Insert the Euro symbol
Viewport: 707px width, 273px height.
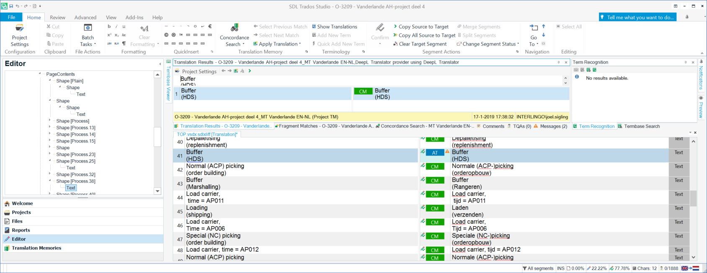[210, 26]
